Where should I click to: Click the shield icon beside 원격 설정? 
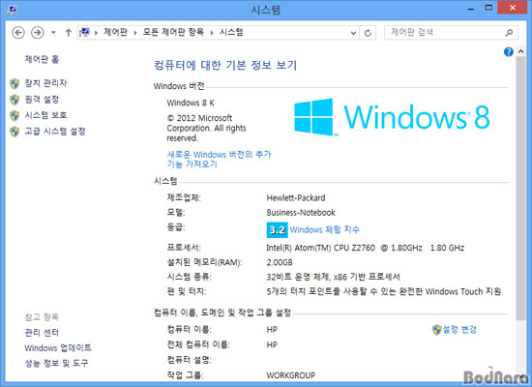[x=15, y=100]
